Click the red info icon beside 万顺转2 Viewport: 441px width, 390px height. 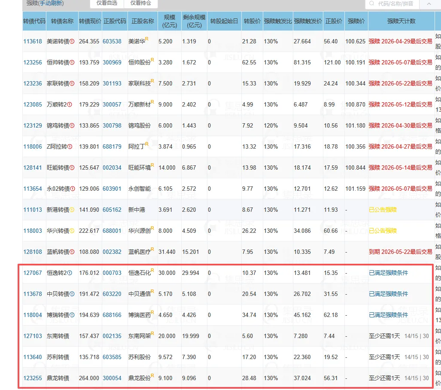pyautogui.click(x=70, y=105)
